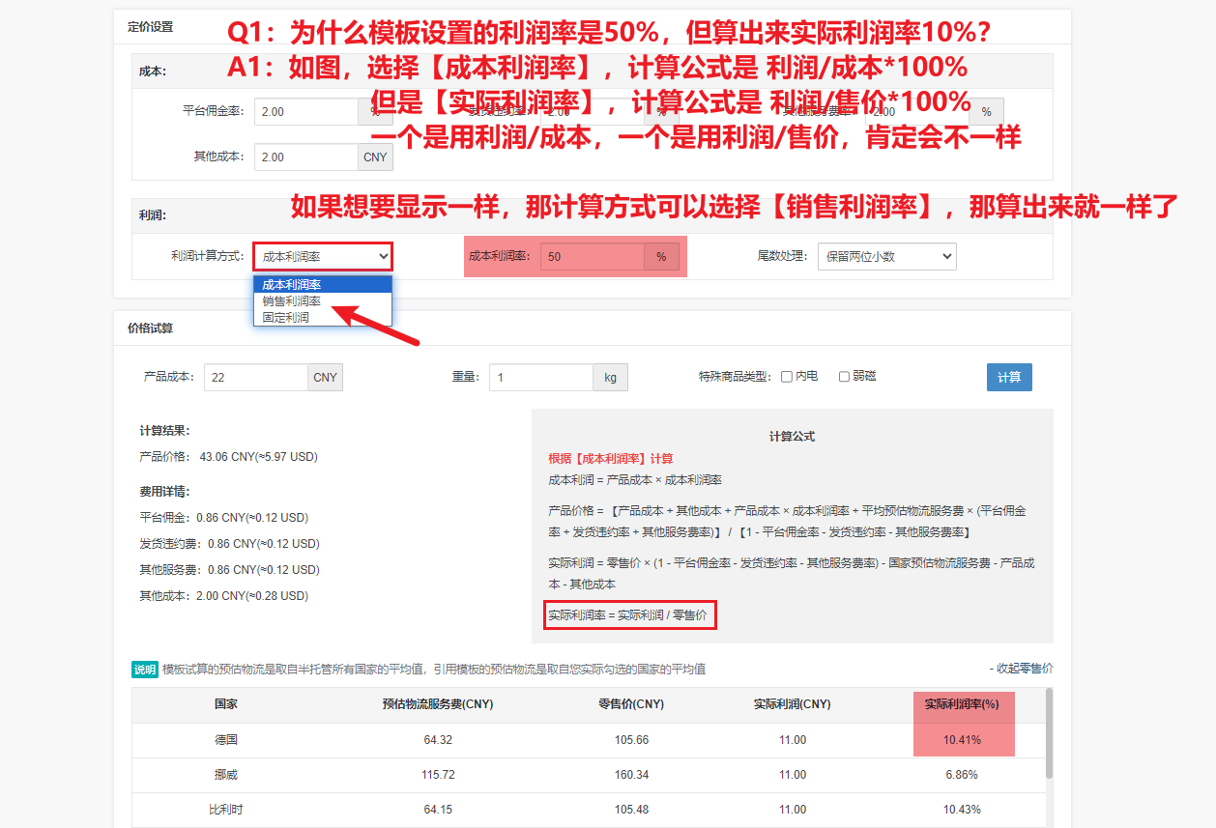This screenshot has width=1216, height=828.
Task: Focus the 产品成本 input showing 22
Action: coord(256,377)
